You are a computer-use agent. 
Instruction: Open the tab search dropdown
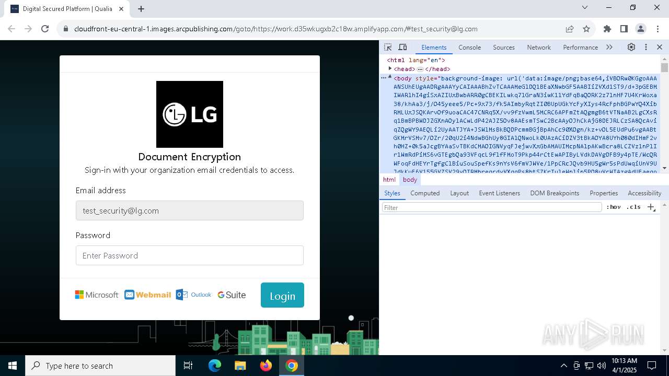coord(585,7)
